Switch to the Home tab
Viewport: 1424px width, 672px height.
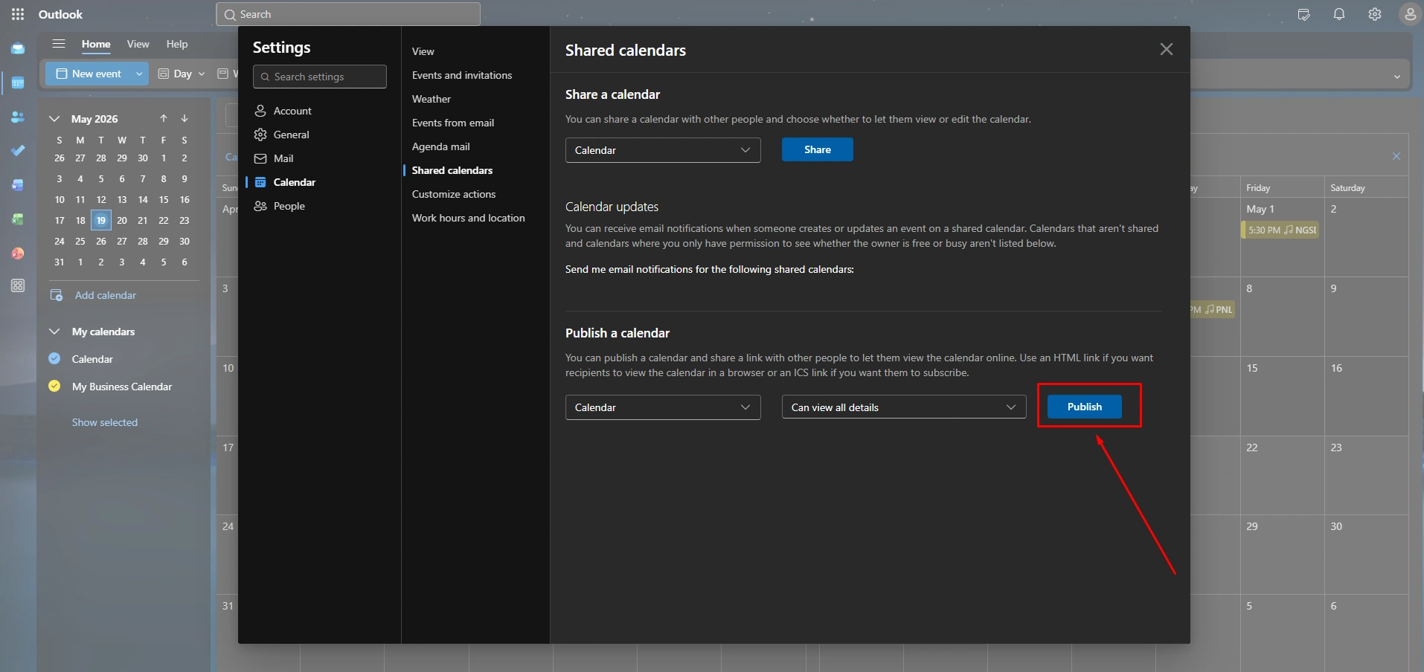tap(96, 44)
